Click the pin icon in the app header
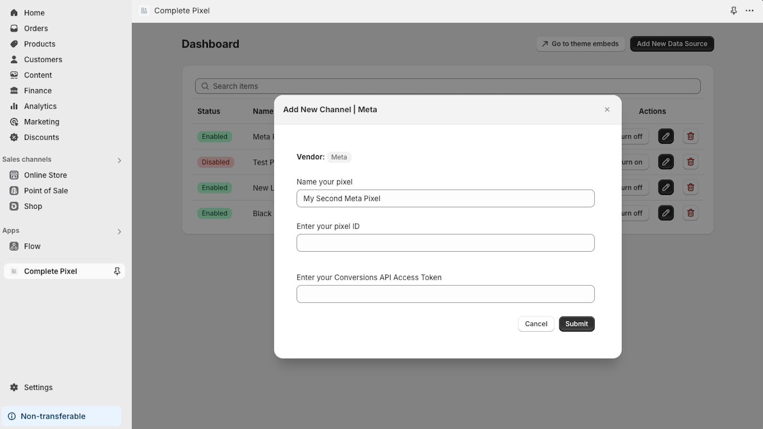The image size is (763, 429). [x=733, y=10]
